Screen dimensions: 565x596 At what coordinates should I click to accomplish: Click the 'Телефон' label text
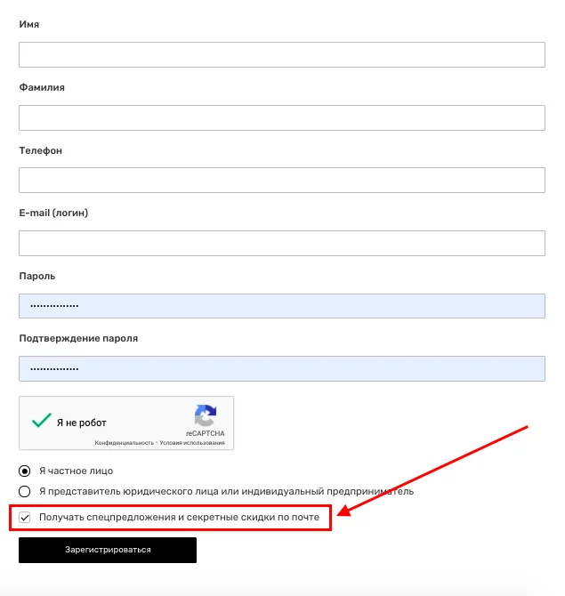pos(41,150)
